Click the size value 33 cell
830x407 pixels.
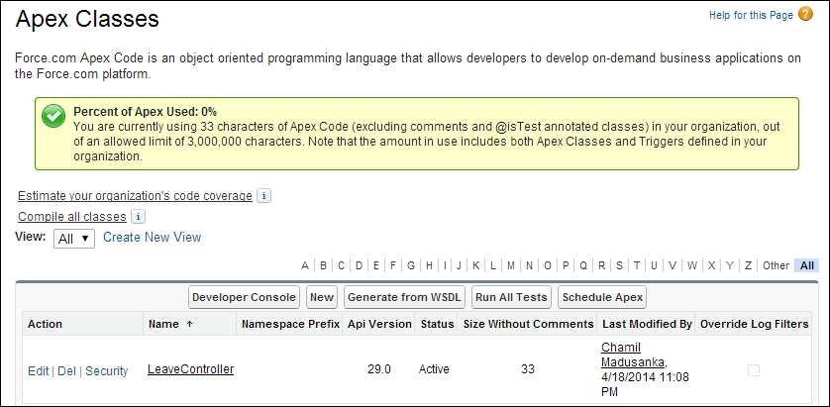528,369
